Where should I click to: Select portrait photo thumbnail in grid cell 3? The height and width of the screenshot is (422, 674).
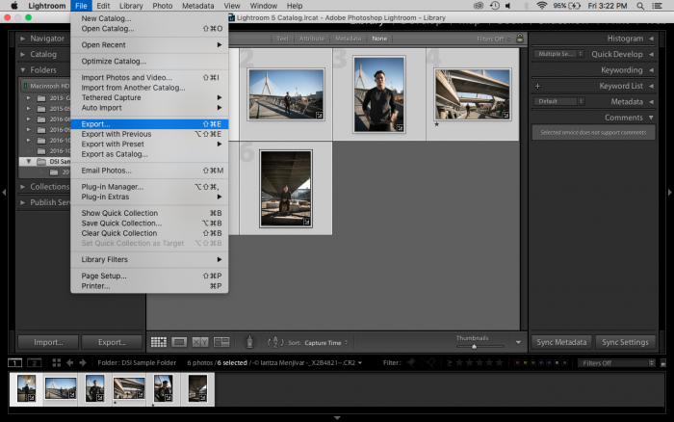(x=379, y=94)
